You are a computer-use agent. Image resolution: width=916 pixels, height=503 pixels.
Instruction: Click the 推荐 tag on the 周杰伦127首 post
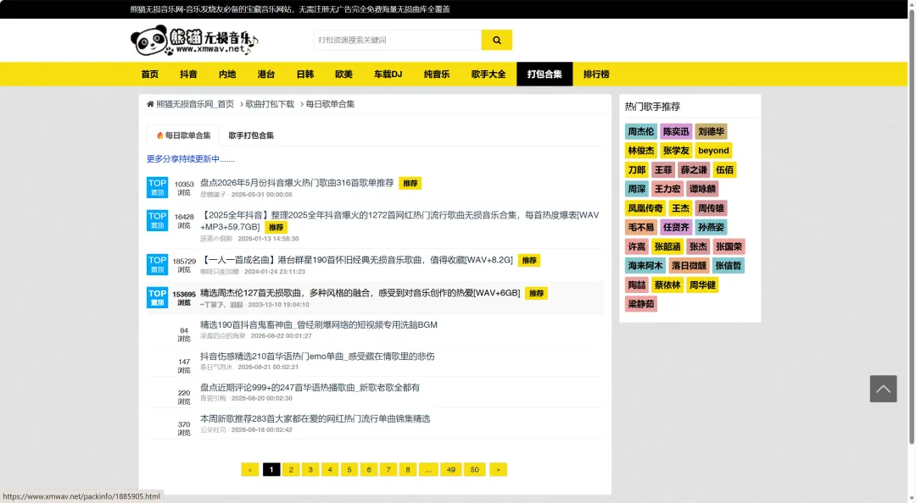pos(536,294)
